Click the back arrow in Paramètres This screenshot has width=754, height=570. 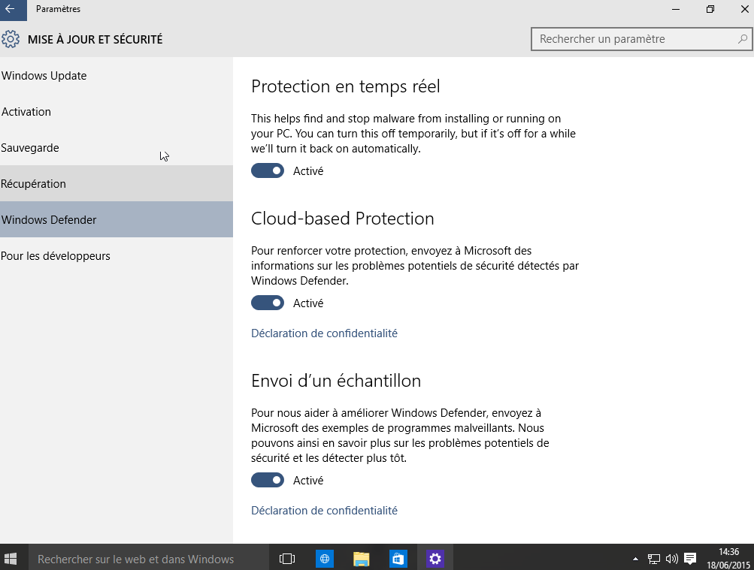click(x=11, y=9)
